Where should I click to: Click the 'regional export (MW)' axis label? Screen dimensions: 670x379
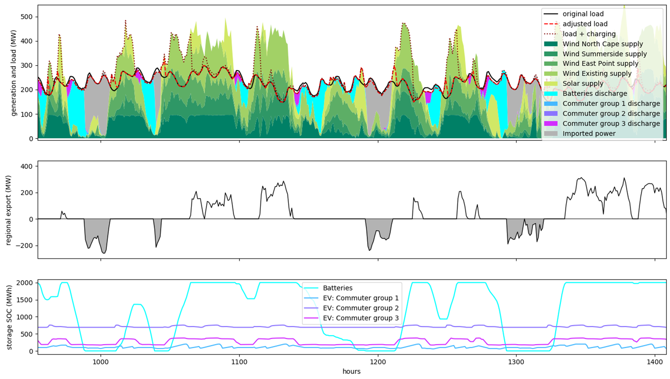tap(8, 210)
